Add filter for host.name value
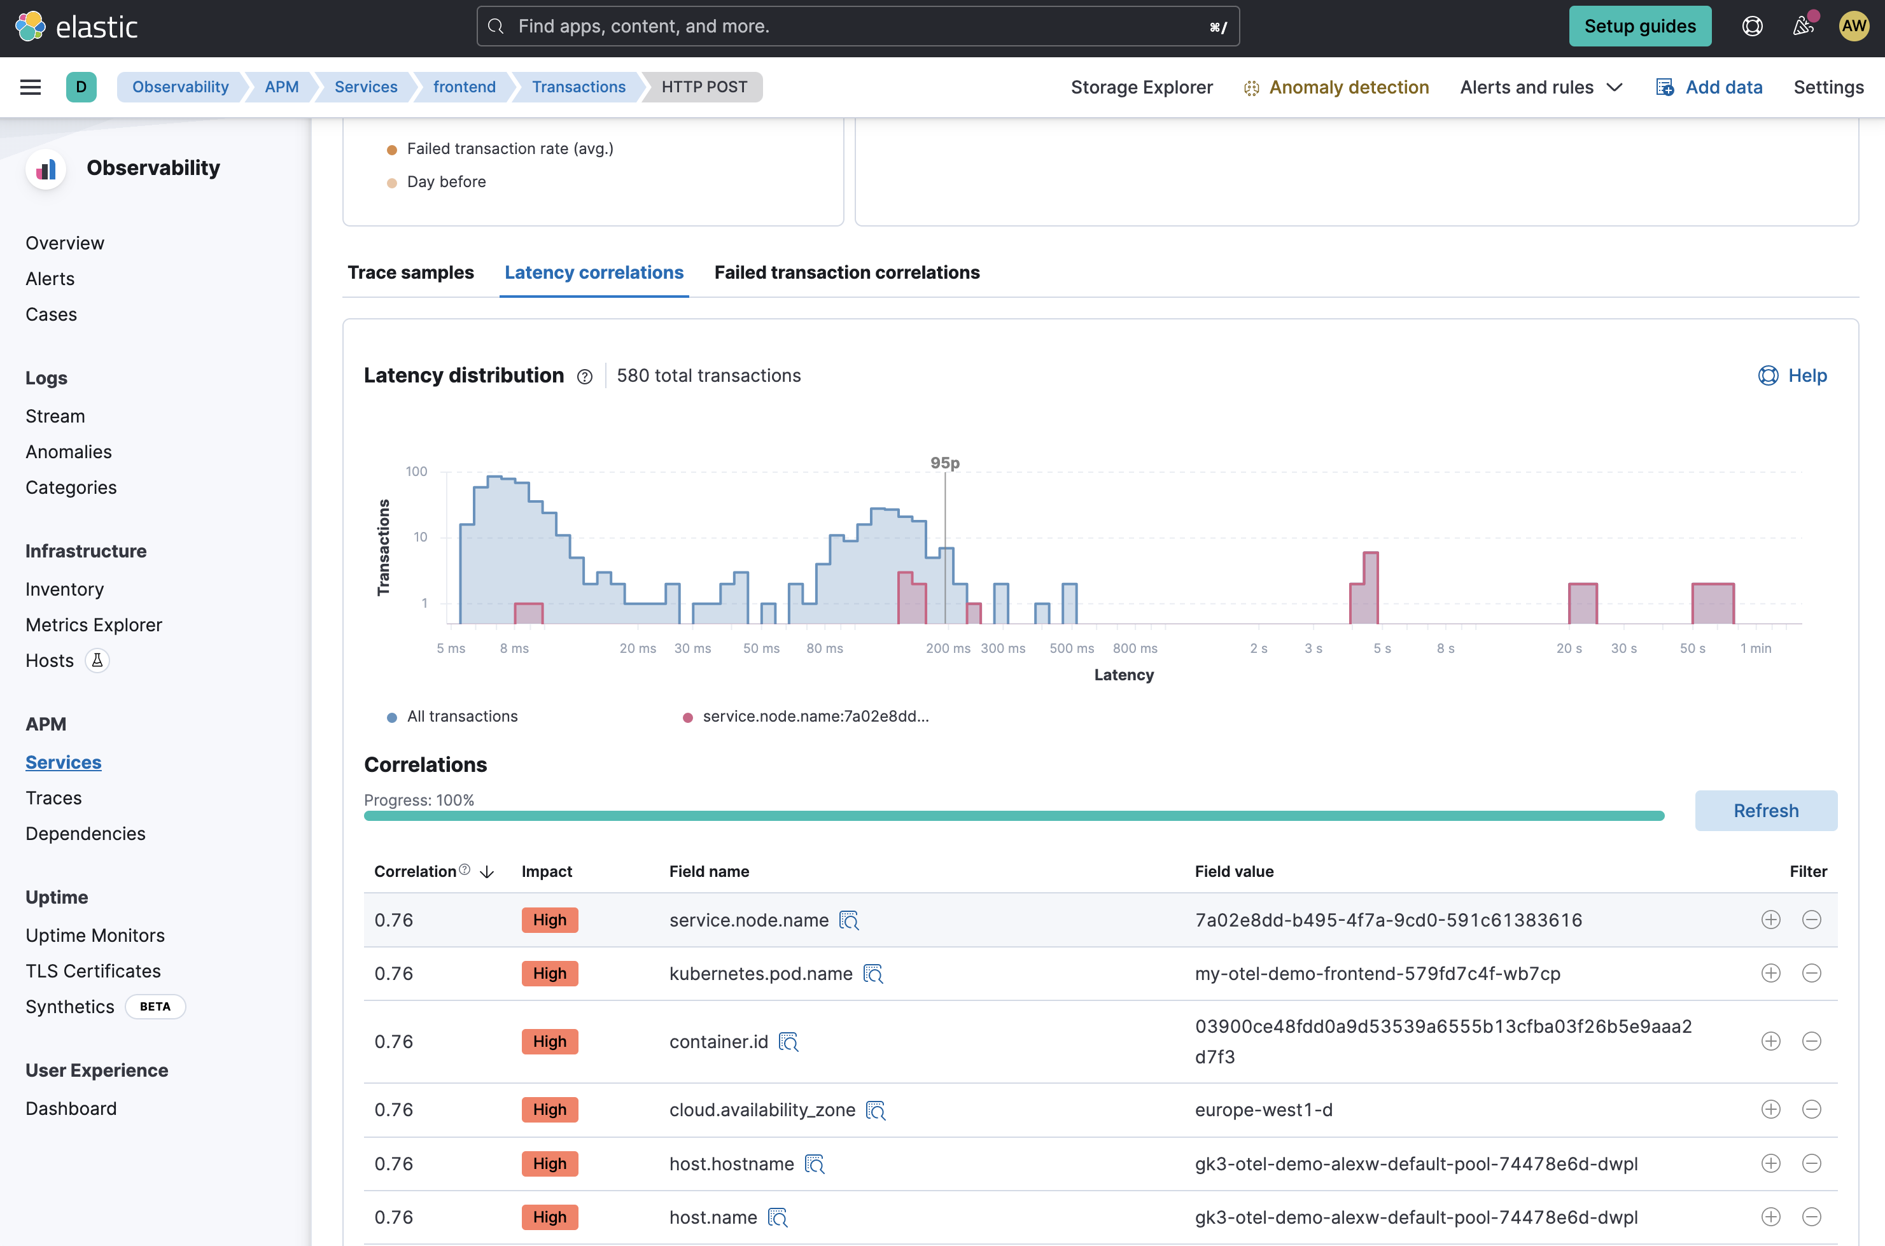1885x1246 pixels. [x=1770, y=1217]
